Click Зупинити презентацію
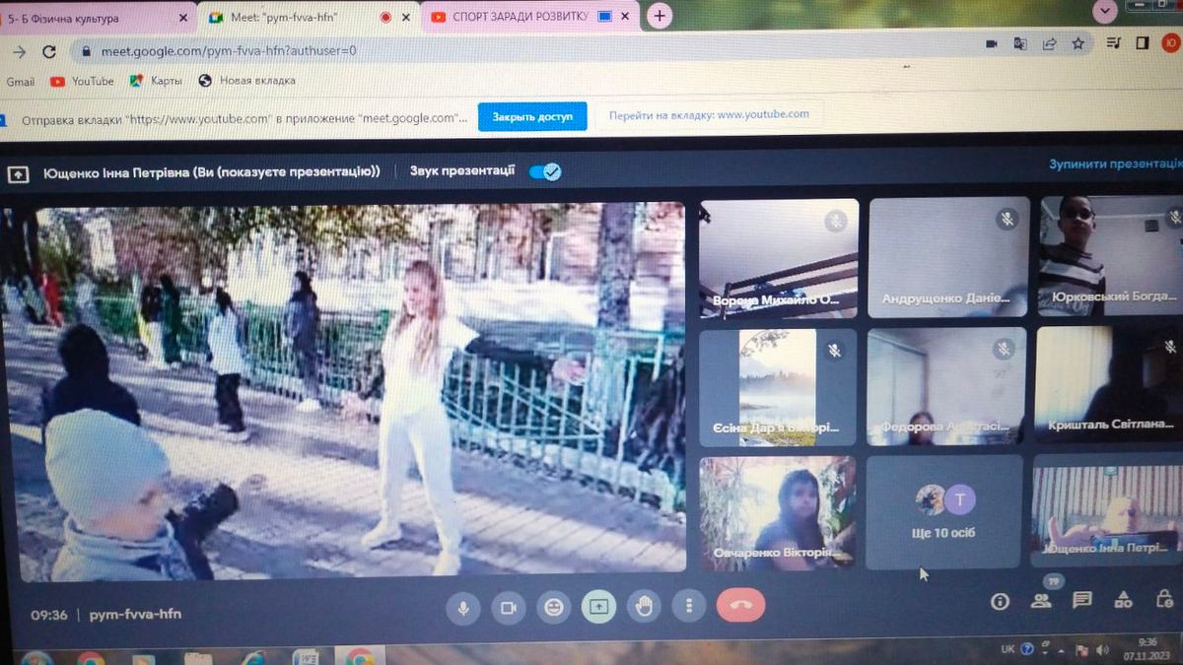1183x665 pixels. pyautogui.click(x=1114, y=164)
